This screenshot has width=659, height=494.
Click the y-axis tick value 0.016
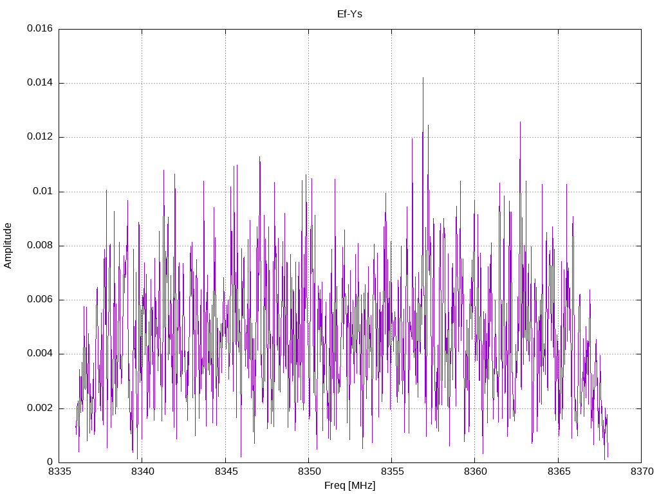pos(40,28)
